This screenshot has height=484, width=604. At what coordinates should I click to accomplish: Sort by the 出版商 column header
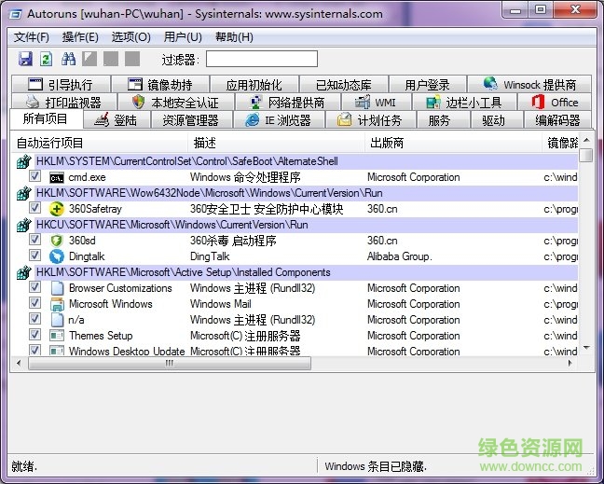pyautogui.click(x=453, y=143)
